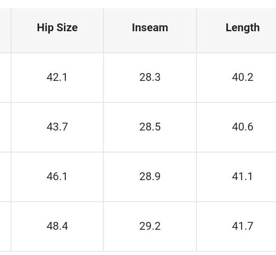Click the blank cell left of 46.1
This screenshot has width=276, height=255.
[x=5, y=176]
